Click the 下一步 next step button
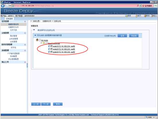 tap(46, 104)
